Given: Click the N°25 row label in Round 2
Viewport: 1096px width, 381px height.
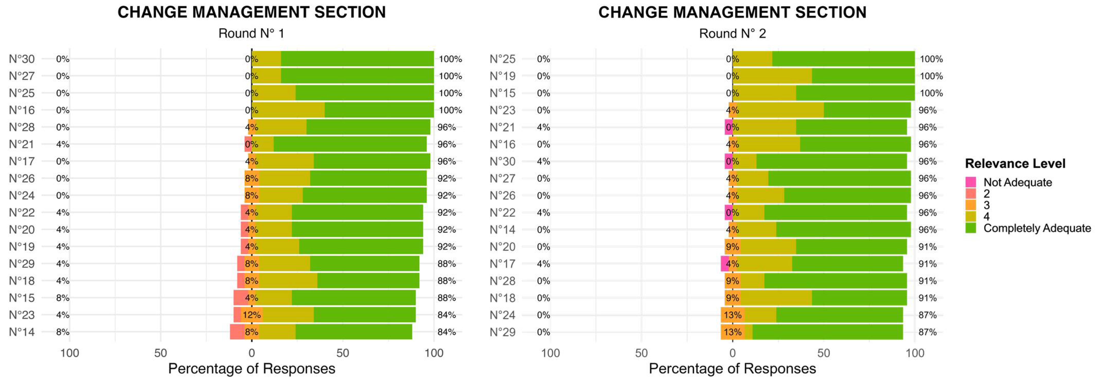Looking at the screenshot, I should [x=502, y=59].
